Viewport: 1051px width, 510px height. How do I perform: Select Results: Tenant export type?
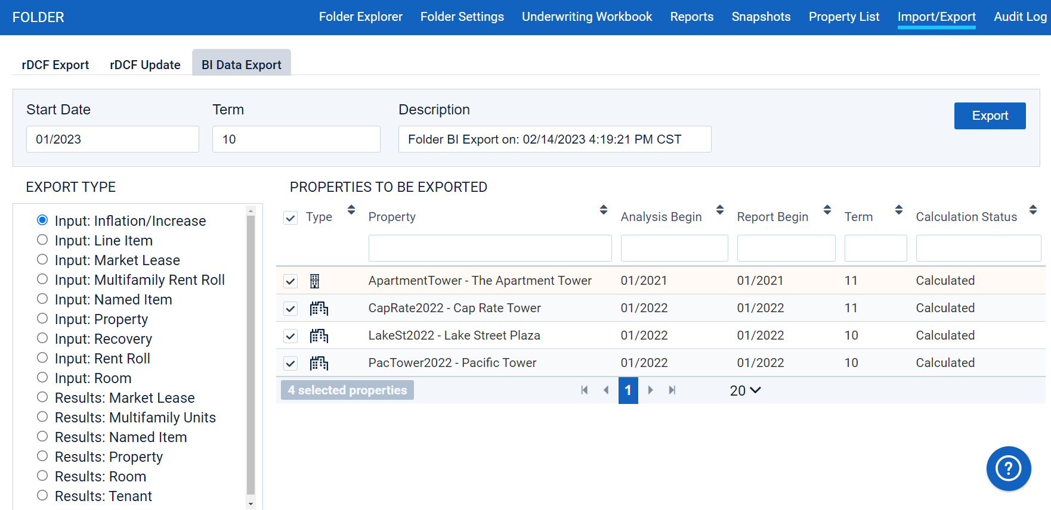coord(42,495)
